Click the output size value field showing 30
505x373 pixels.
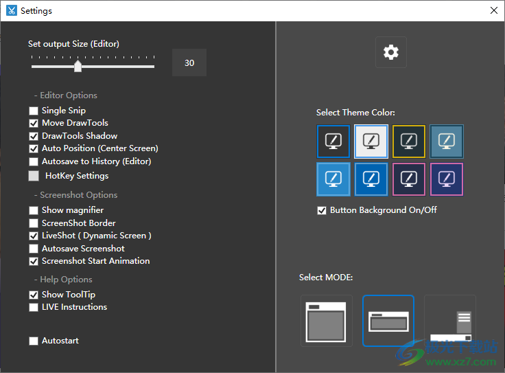[189, 63]
